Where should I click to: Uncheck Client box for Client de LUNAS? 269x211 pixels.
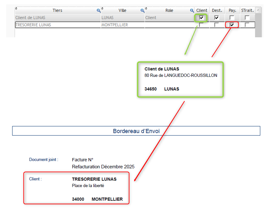pyautogui.click(x=201, y=18)
